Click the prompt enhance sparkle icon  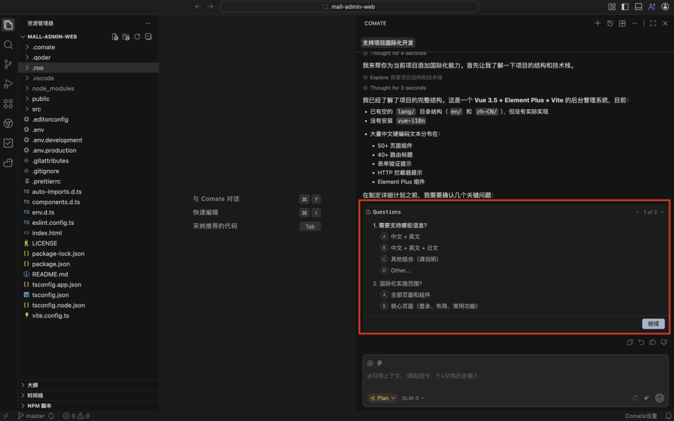[x=647, y=398]
